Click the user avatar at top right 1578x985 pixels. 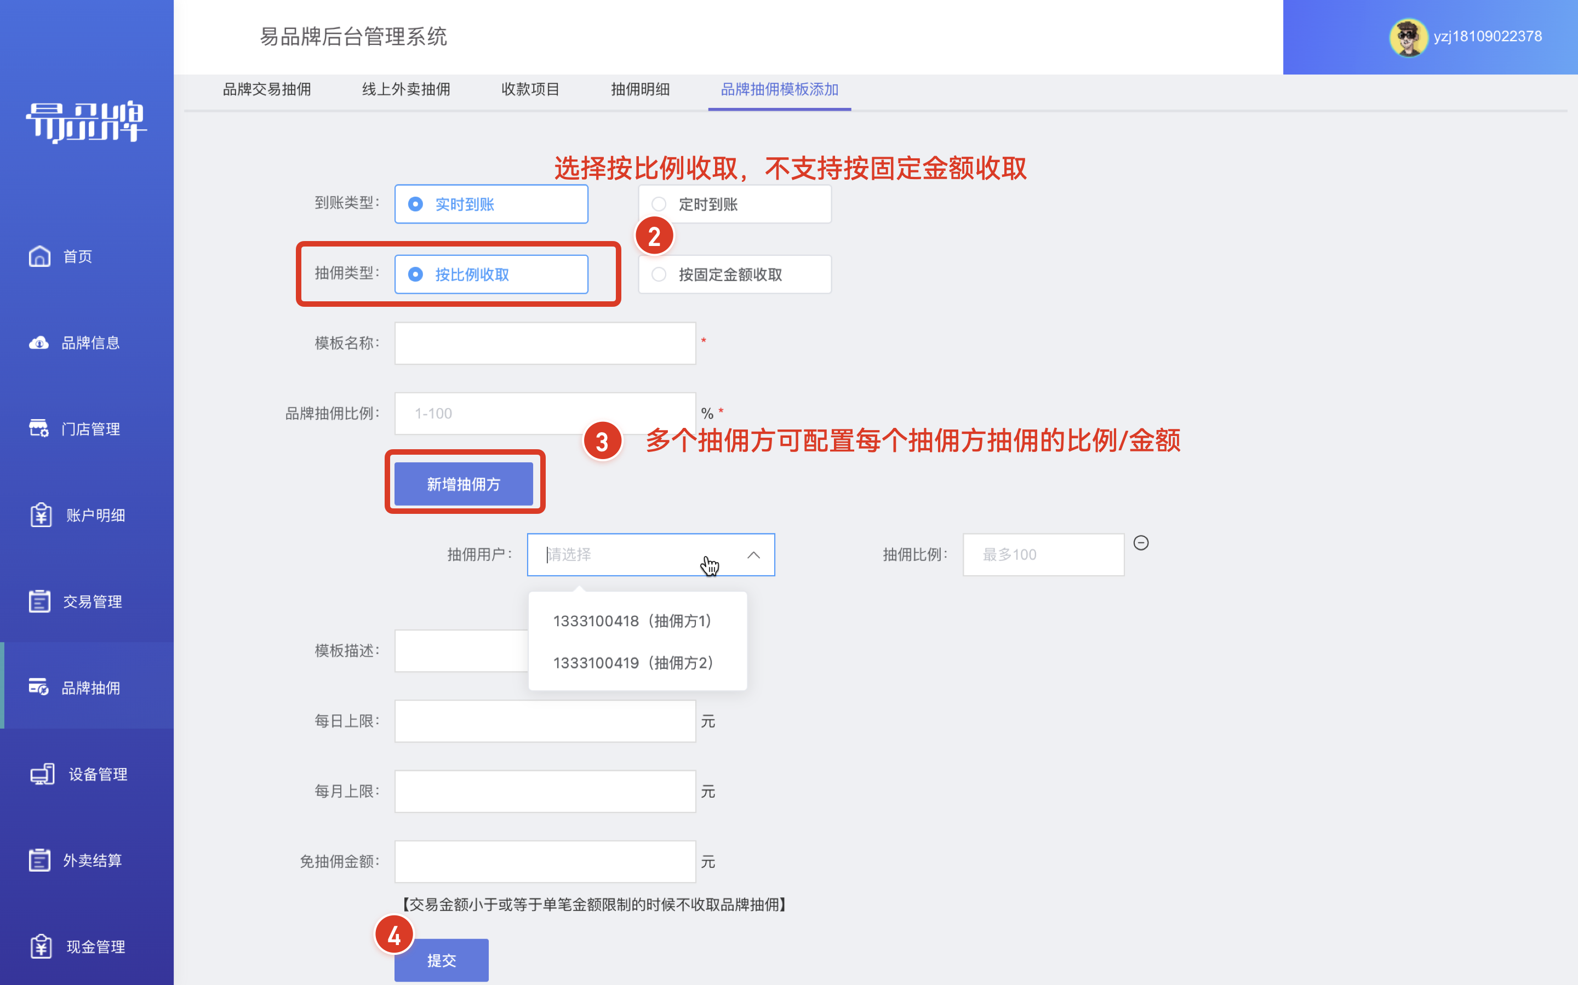[x=1409, y=37]
